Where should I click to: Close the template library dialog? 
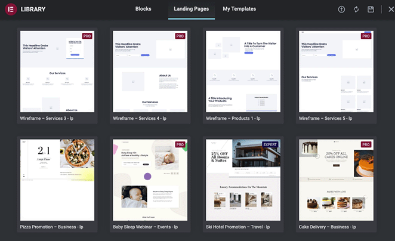pos(385,10)
